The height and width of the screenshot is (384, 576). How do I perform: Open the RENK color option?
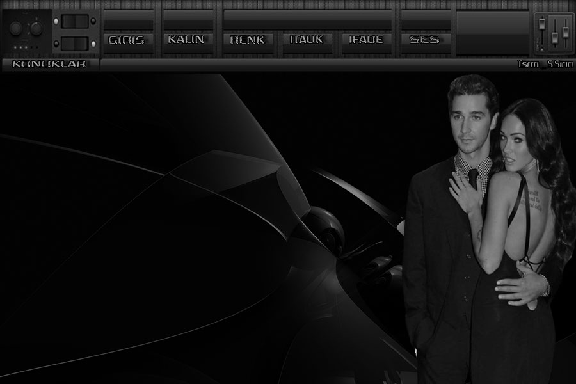(x=247, y=40)
